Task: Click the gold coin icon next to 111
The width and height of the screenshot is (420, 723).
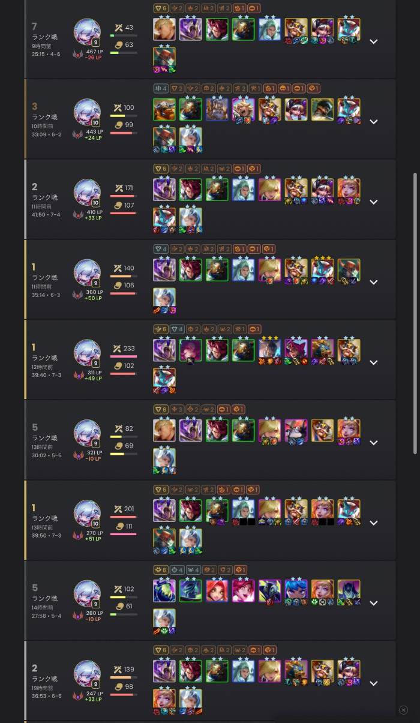Action: point(118,526)
